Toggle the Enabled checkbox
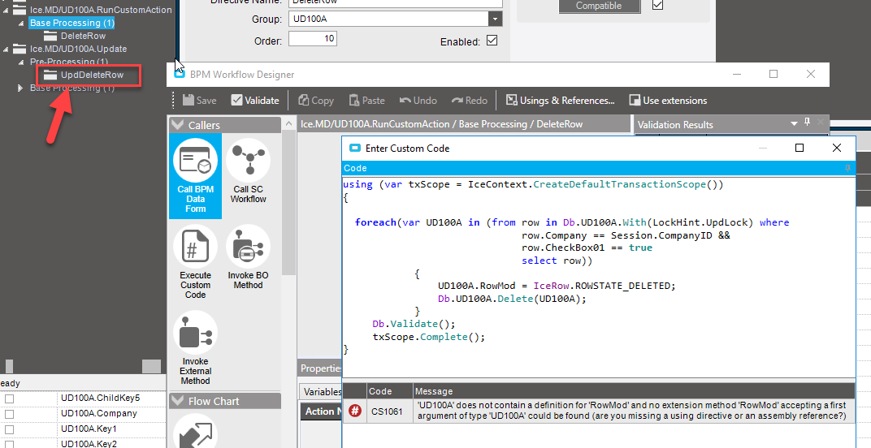 [x=492, y=41]
